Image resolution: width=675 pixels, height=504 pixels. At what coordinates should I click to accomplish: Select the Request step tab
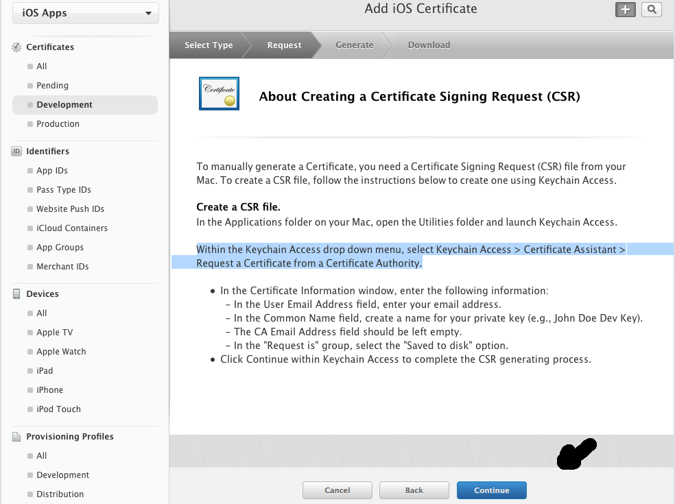click(284, 45)
